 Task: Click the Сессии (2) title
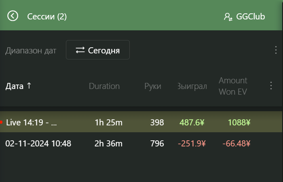(47, 17)
